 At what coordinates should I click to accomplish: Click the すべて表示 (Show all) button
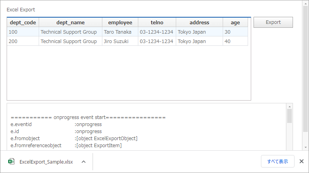pos(277,161)
